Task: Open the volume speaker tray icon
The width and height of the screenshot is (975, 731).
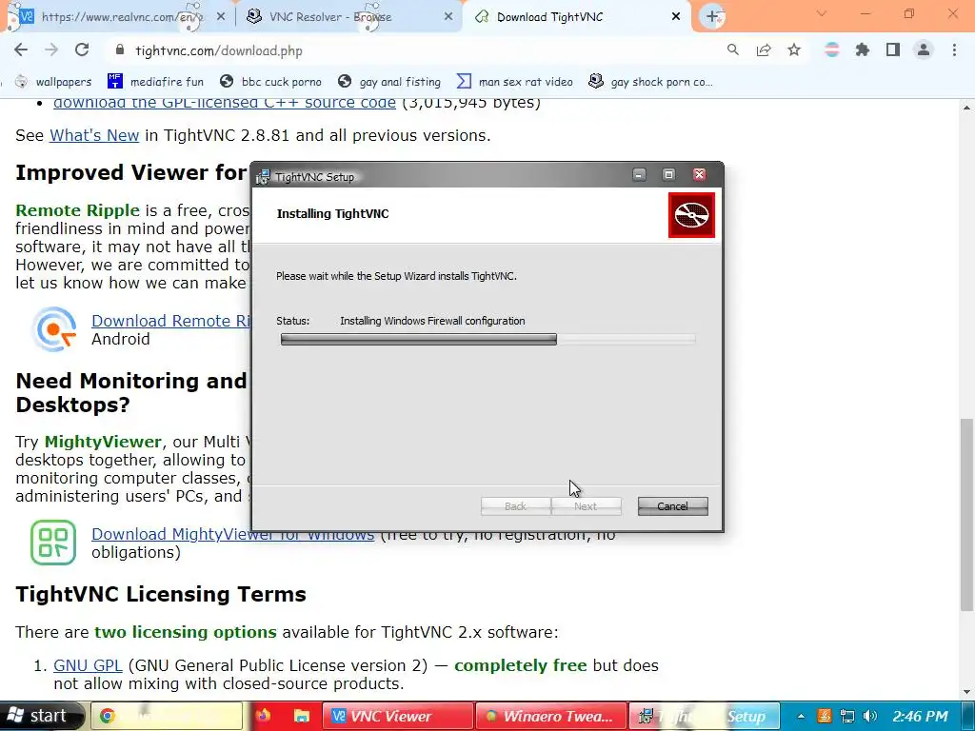Action: (x=870, y=716)
